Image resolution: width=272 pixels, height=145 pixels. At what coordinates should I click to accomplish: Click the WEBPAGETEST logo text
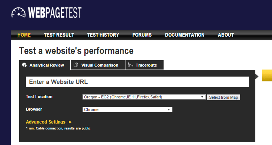tap(55, 13)
